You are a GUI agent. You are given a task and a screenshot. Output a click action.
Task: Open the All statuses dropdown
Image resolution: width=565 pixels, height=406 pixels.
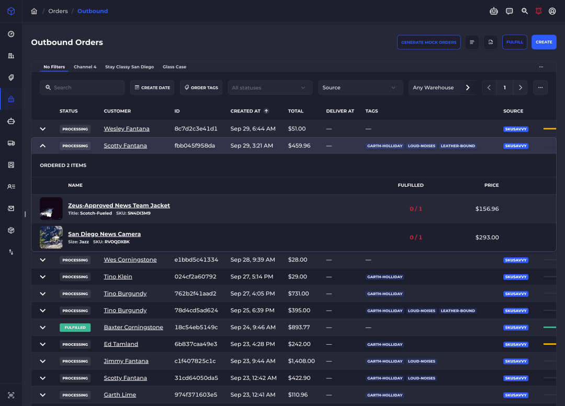coord(270,87)
